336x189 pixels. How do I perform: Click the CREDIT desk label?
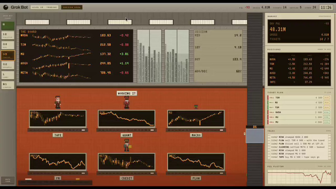point(127,178)
